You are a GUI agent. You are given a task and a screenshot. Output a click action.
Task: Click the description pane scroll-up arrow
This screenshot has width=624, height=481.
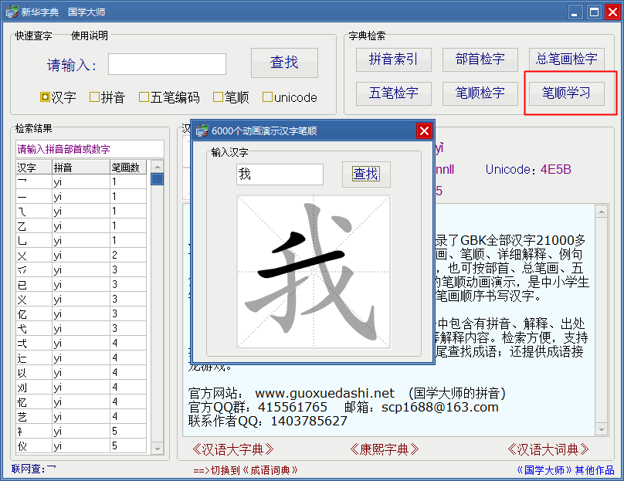coord(602,212)
